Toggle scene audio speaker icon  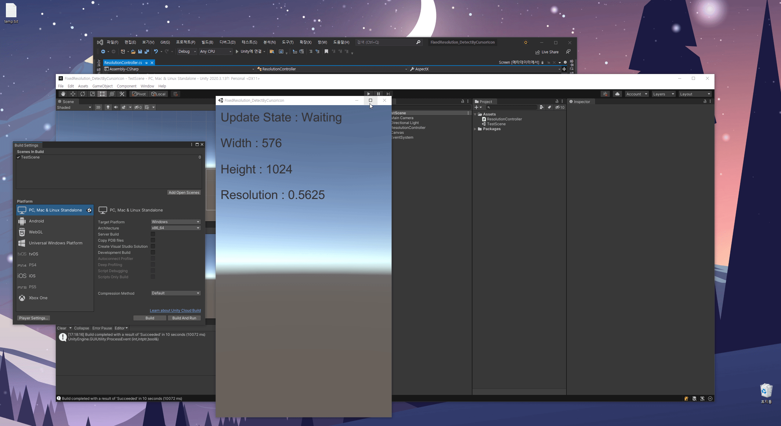pyautogui.click(x=116, y=107)
